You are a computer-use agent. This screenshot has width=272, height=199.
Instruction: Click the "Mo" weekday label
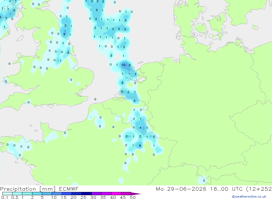pos(160,189)
